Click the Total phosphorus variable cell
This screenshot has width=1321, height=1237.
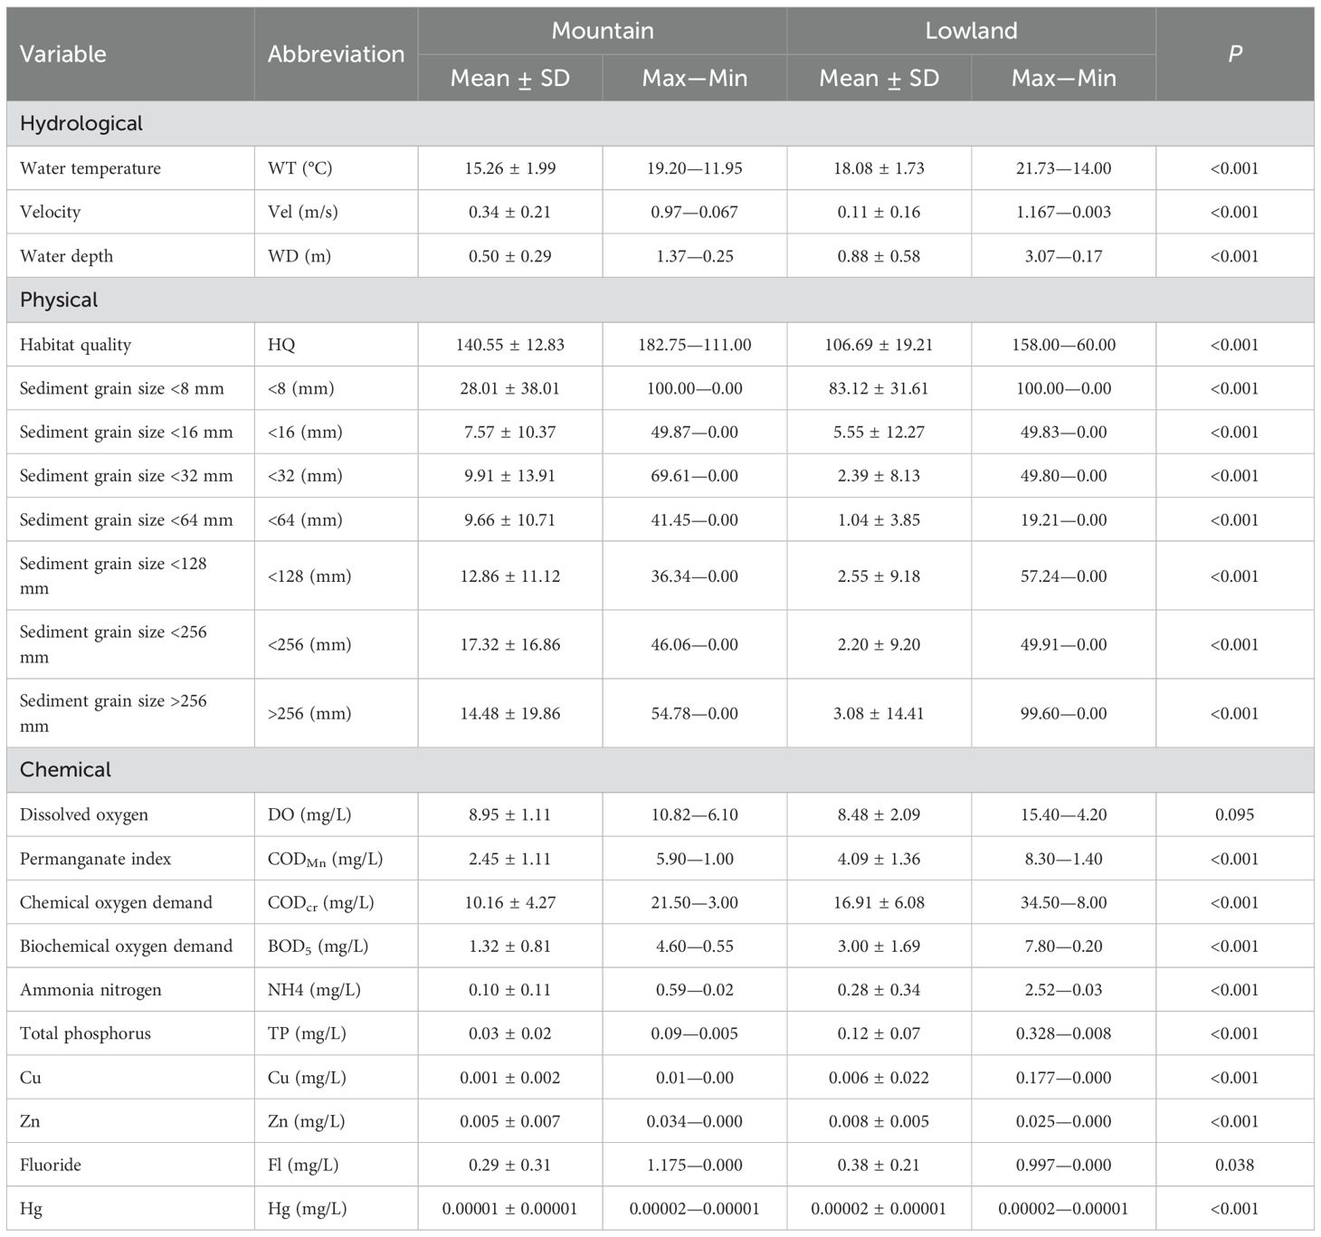(x=85, y=1033)
